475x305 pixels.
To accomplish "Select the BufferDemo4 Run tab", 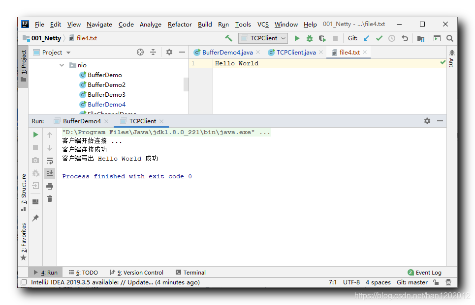I will coord(82,121).
